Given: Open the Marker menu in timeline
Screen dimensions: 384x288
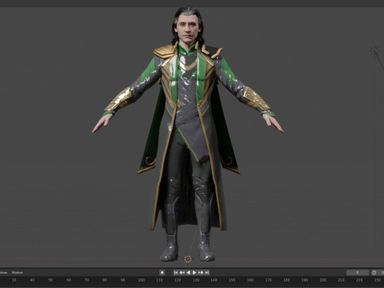Looking at the screenshot, I should tap(17, 273).
